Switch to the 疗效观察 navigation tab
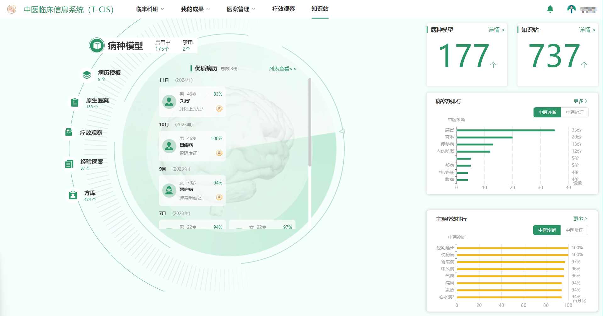The width and height of the screenshot is (603, 316). [283, 9]
